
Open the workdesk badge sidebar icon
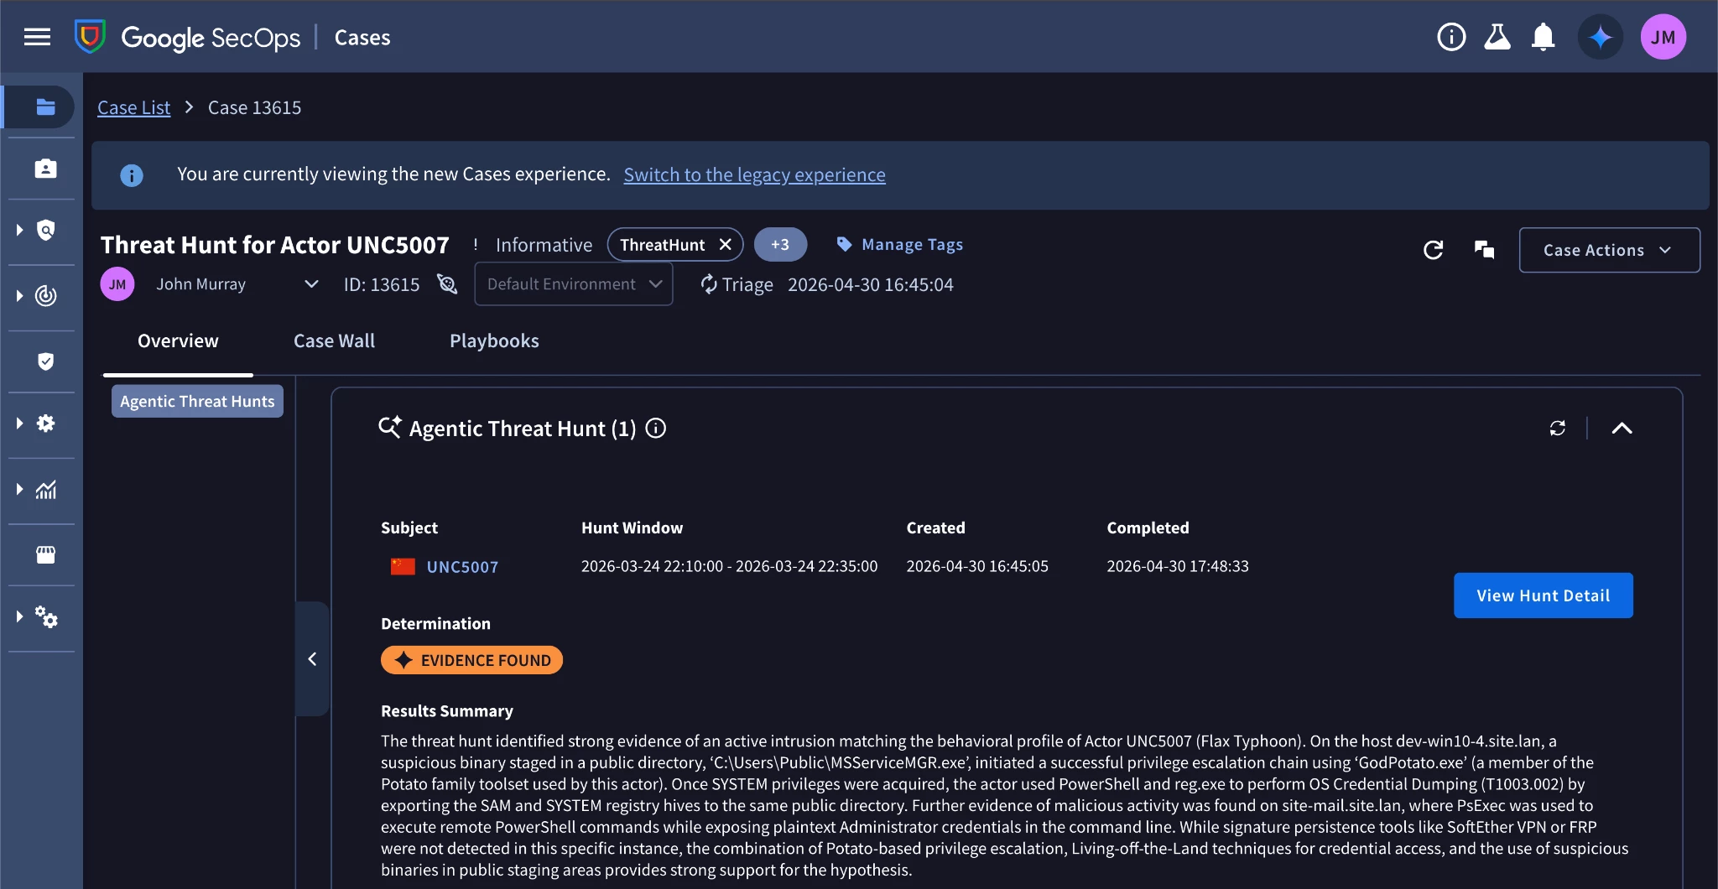click(45, 169)
